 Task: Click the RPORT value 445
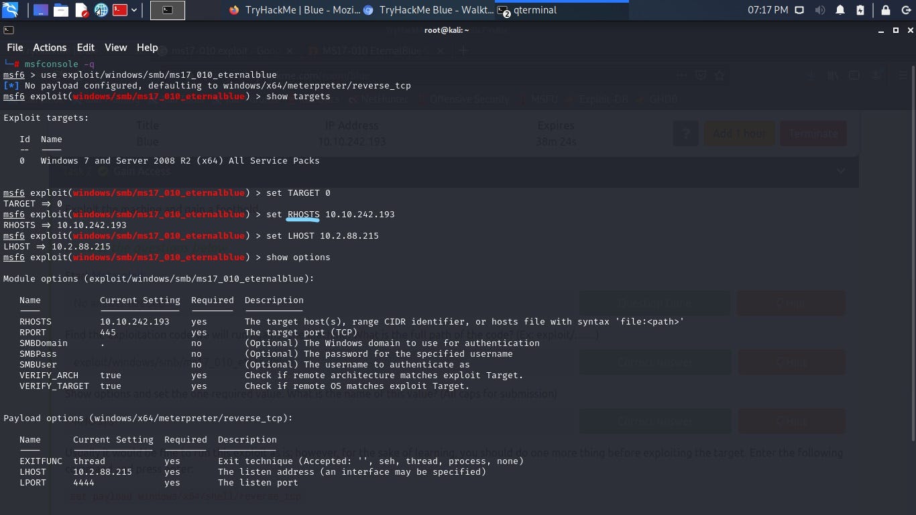[x=108, y=333]
